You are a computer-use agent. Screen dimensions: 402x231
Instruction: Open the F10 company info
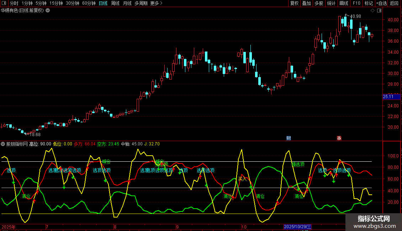[356, 3]
